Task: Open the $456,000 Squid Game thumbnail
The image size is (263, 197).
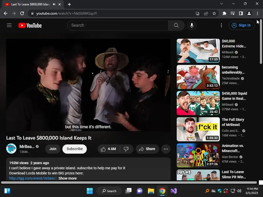Action: coord(198,103)
